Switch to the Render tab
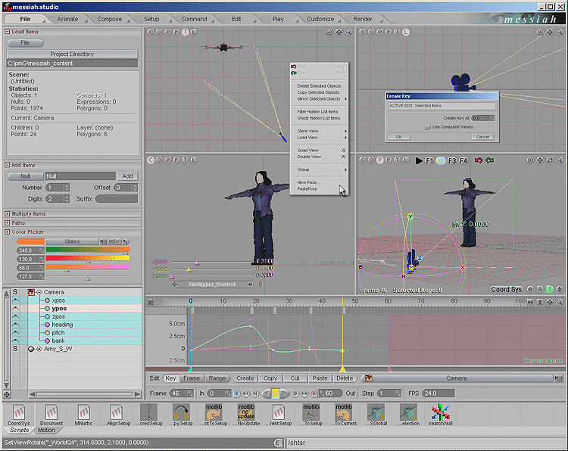The height and width of the screenshot is (451, 568). [x=362, y=19]
